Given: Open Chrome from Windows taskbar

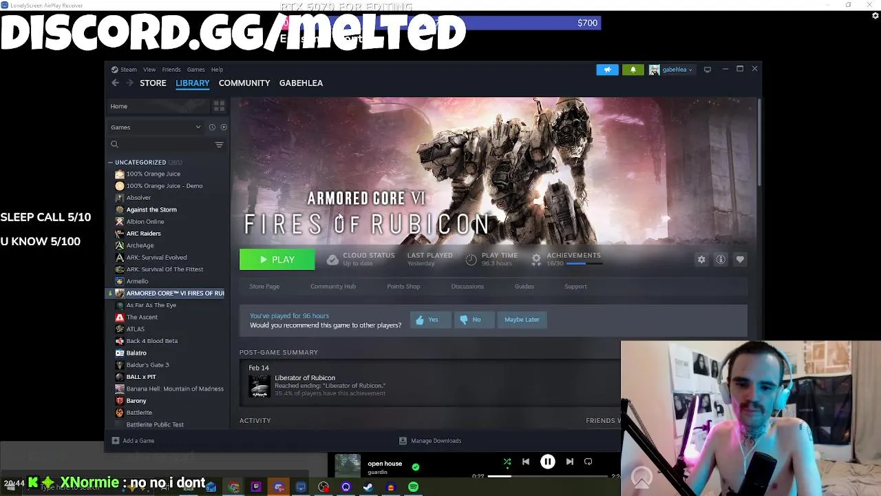Looking at the screenshot, I should pyautogui.click(x=234, y=487).
